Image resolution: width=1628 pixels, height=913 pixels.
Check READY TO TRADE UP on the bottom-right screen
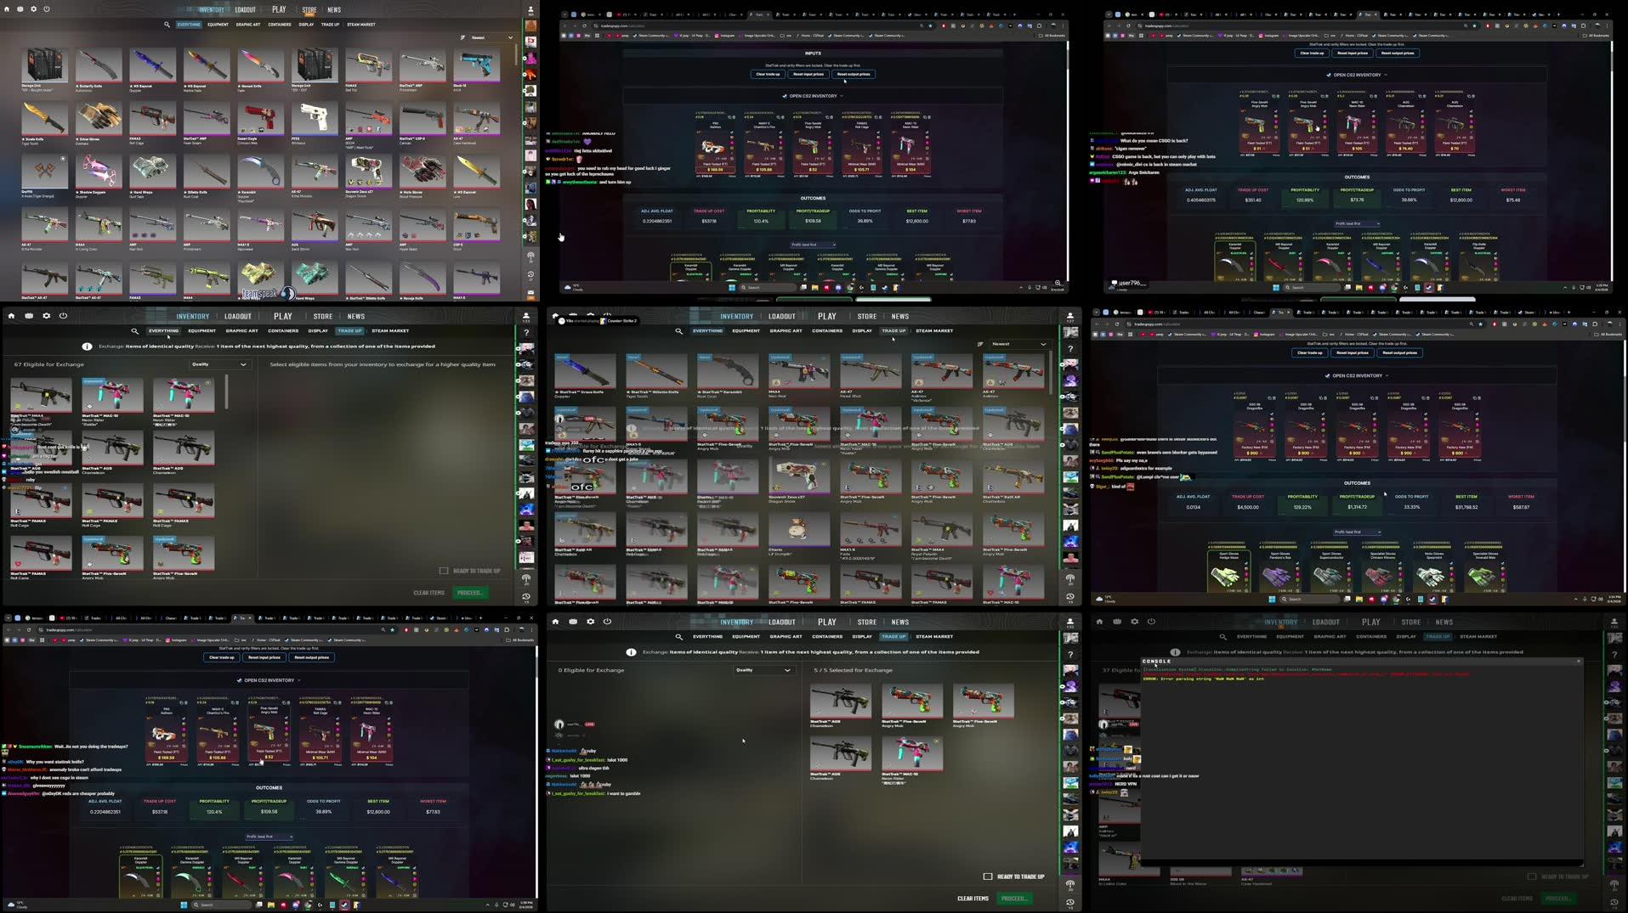[1530, 876]
